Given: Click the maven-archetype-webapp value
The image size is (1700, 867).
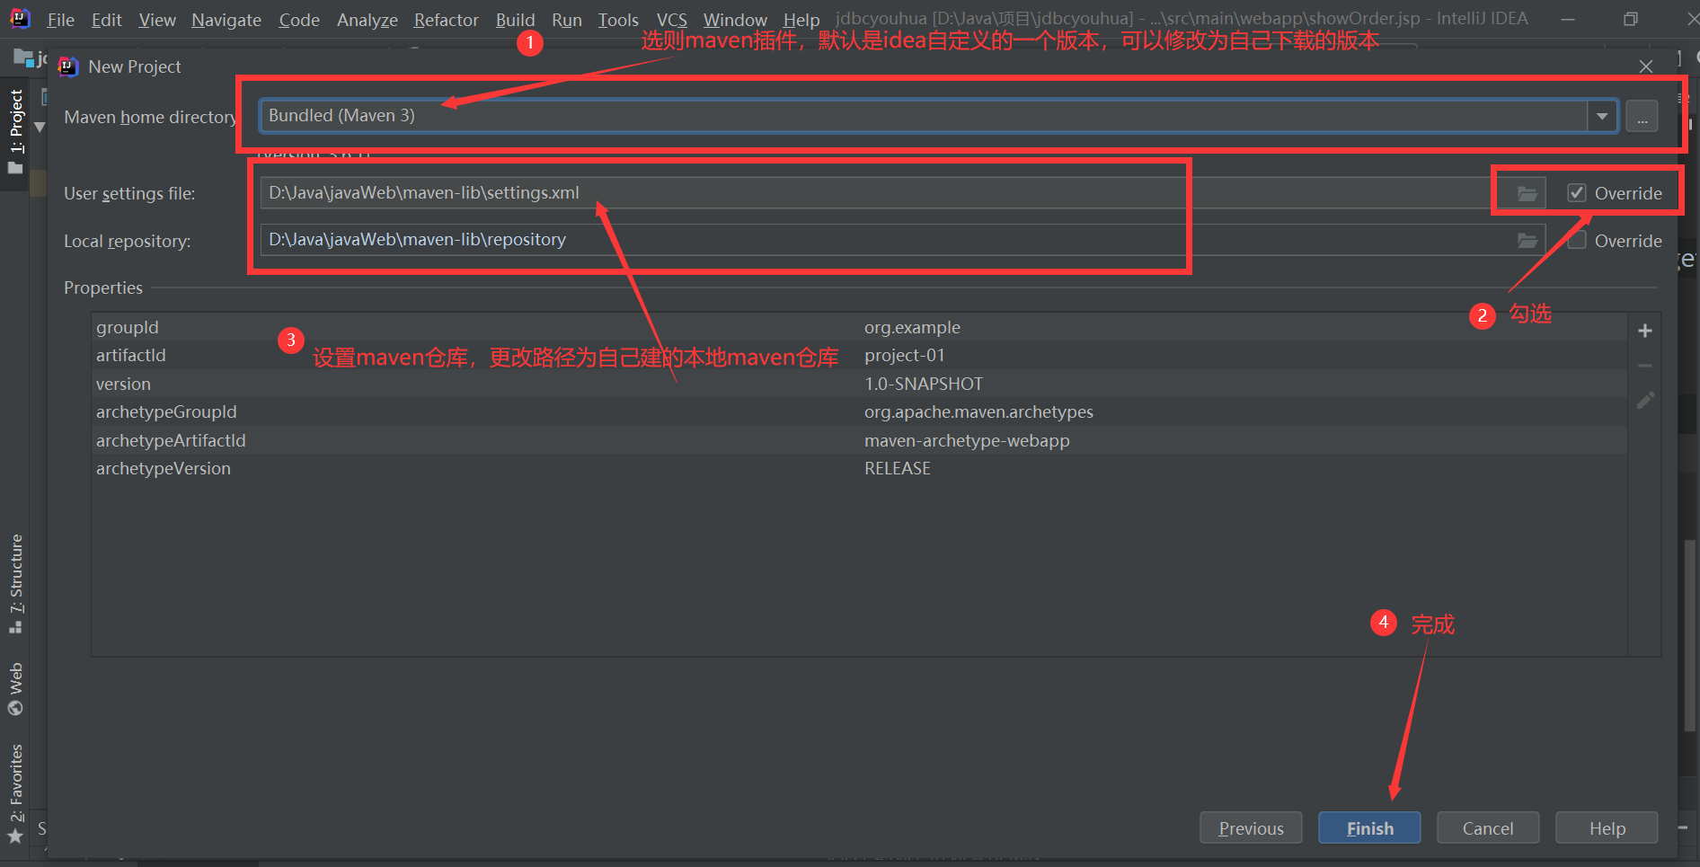Looking at the screenshot, I should pyautogui.click(x=967, y=440).
